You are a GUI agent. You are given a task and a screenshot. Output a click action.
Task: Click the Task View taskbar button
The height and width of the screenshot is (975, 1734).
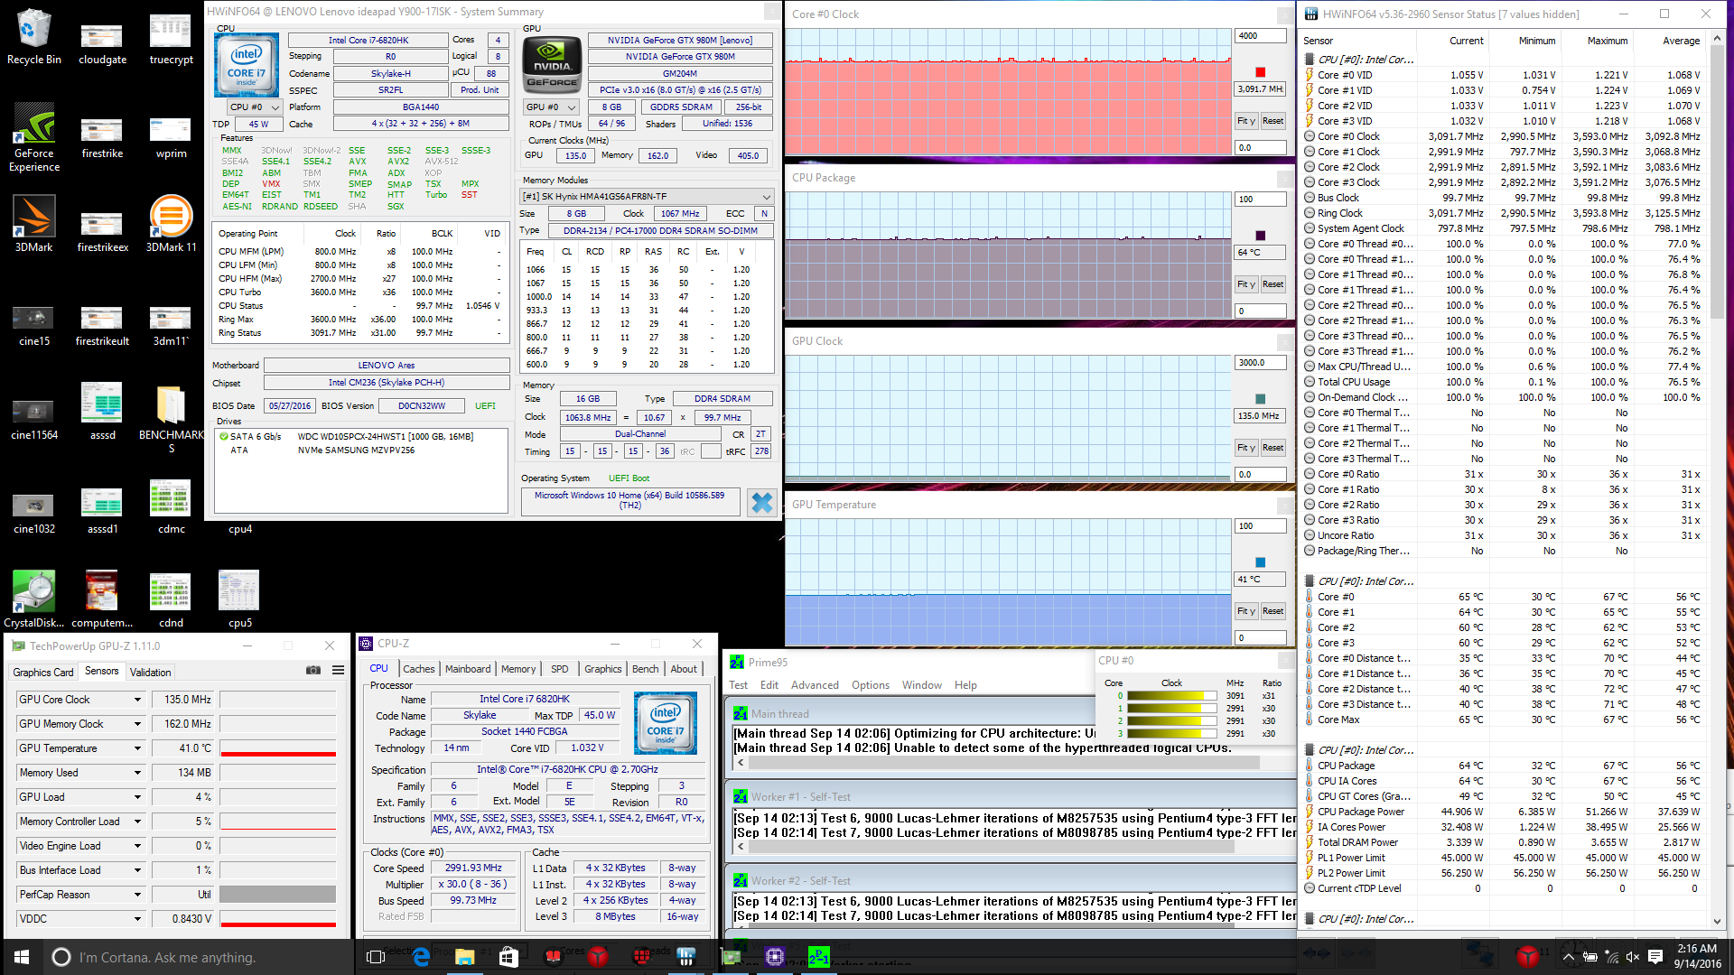tap(376, 957)
